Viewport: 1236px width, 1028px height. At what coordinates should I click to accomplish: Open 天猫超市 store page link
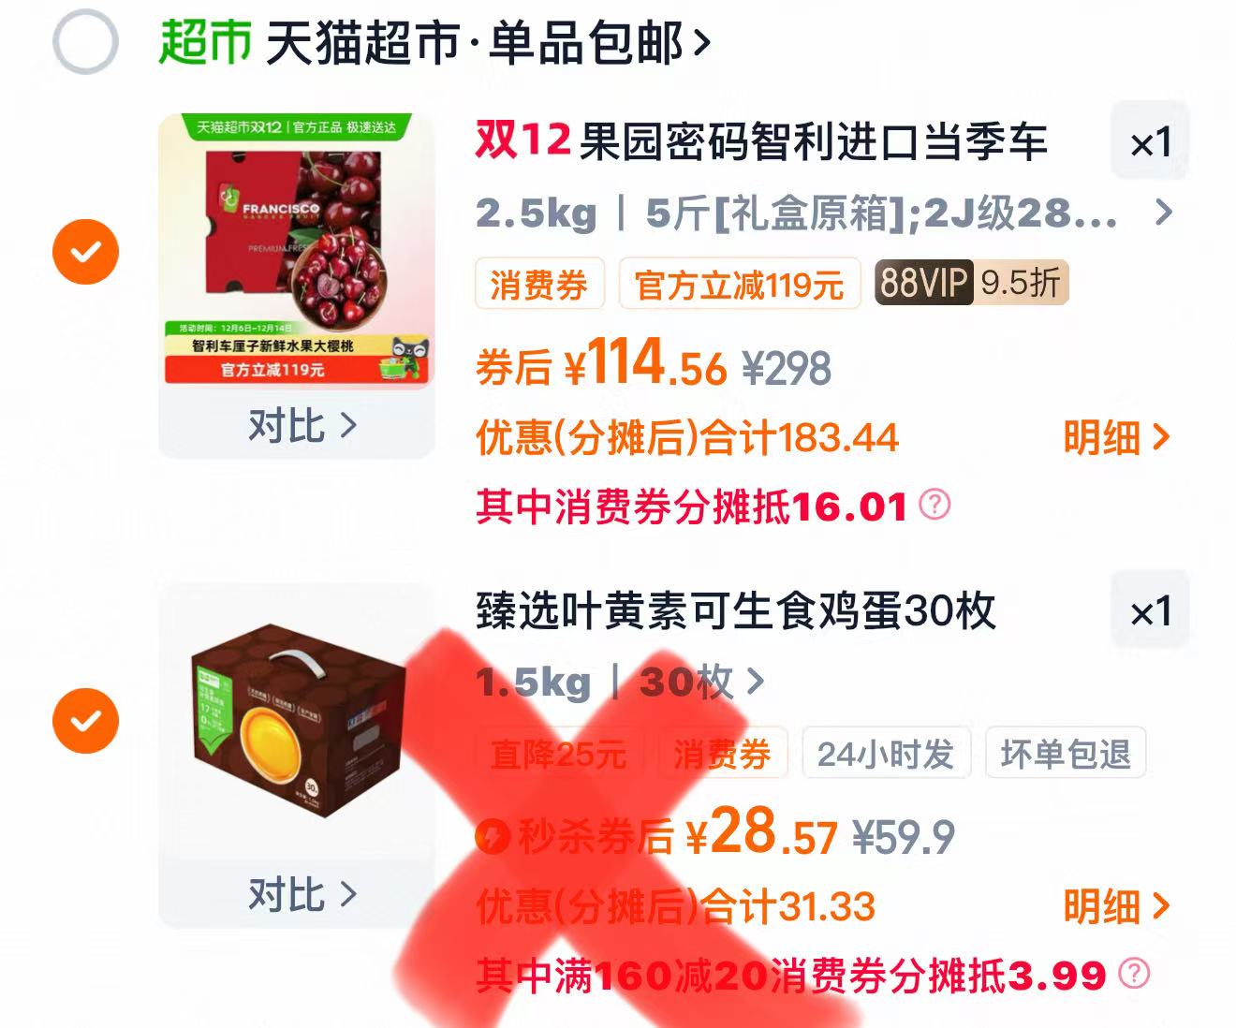pos(488,43)
